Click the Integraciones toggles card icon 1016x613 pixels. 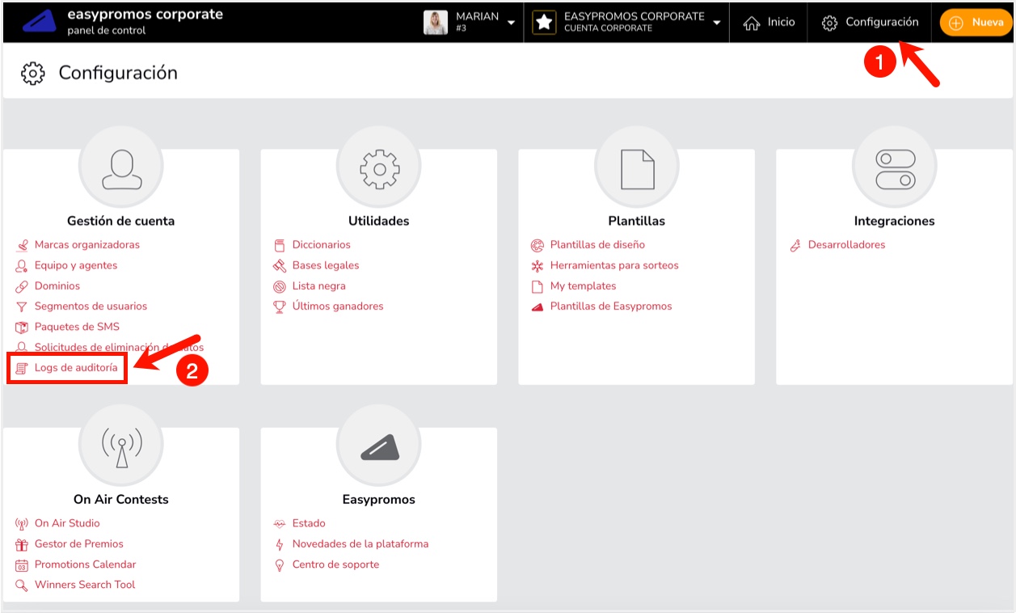(x=895, y=168)
